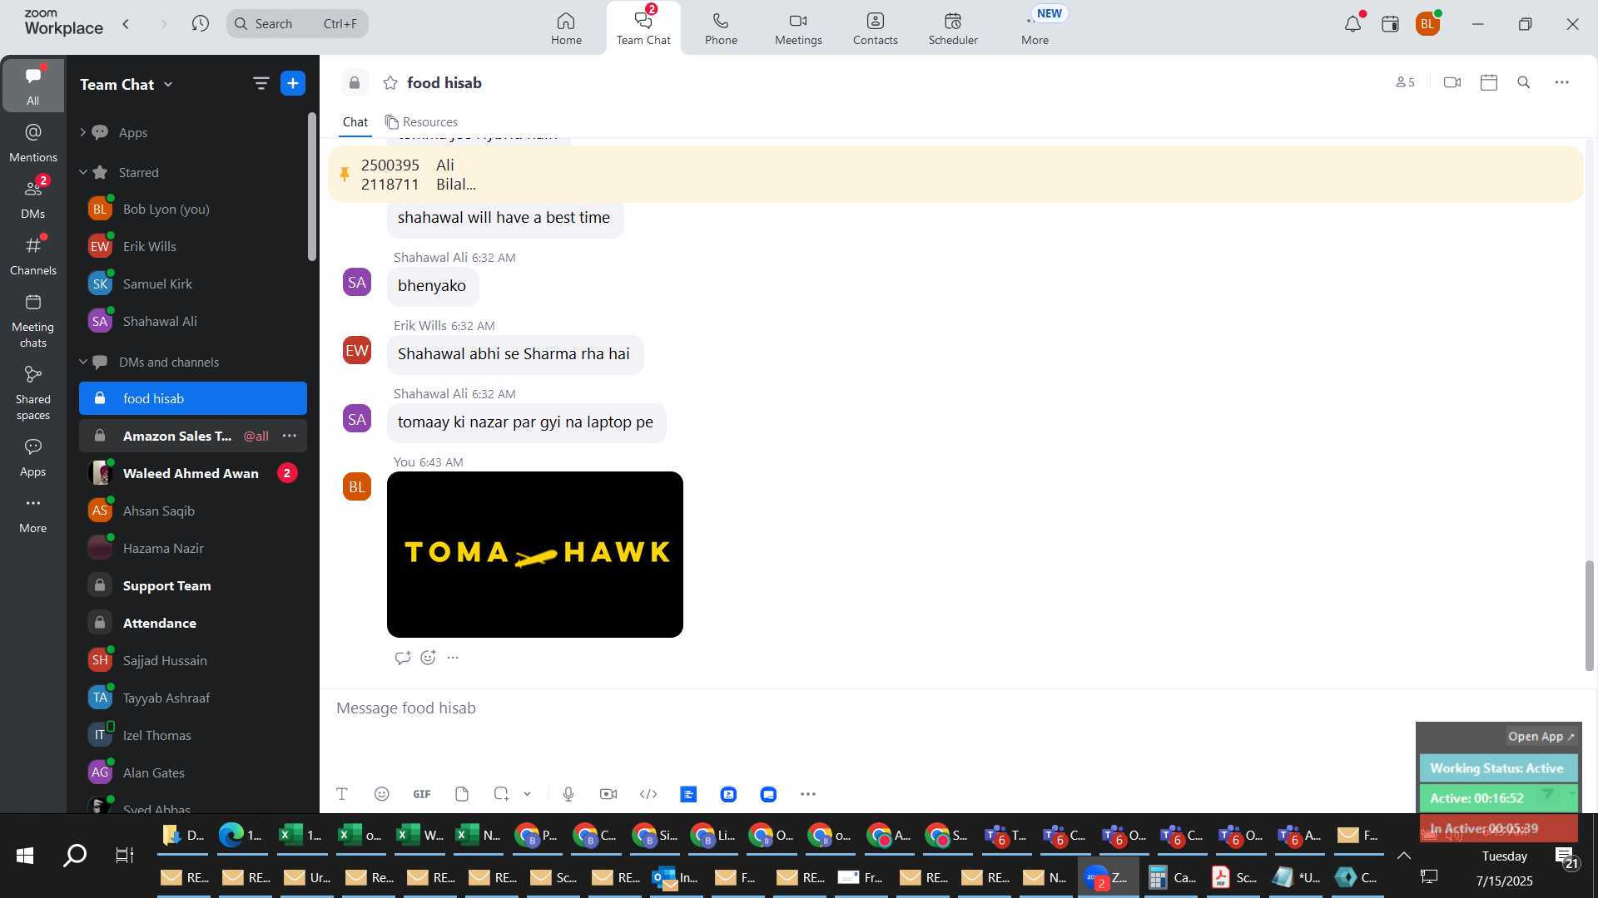Star the food hisab channel
Screen dimensions: 1598x898
[x=390, y=83]
